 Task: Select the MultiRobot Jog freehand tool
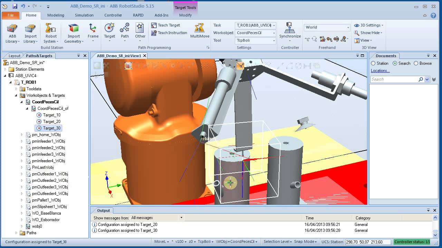pos(343,39)
